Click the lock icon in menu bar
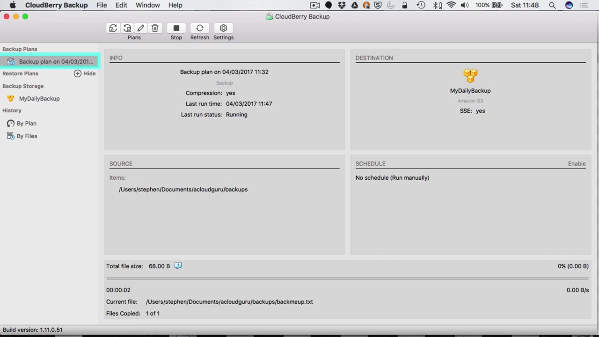599x337 pixels. pos(405,5)
